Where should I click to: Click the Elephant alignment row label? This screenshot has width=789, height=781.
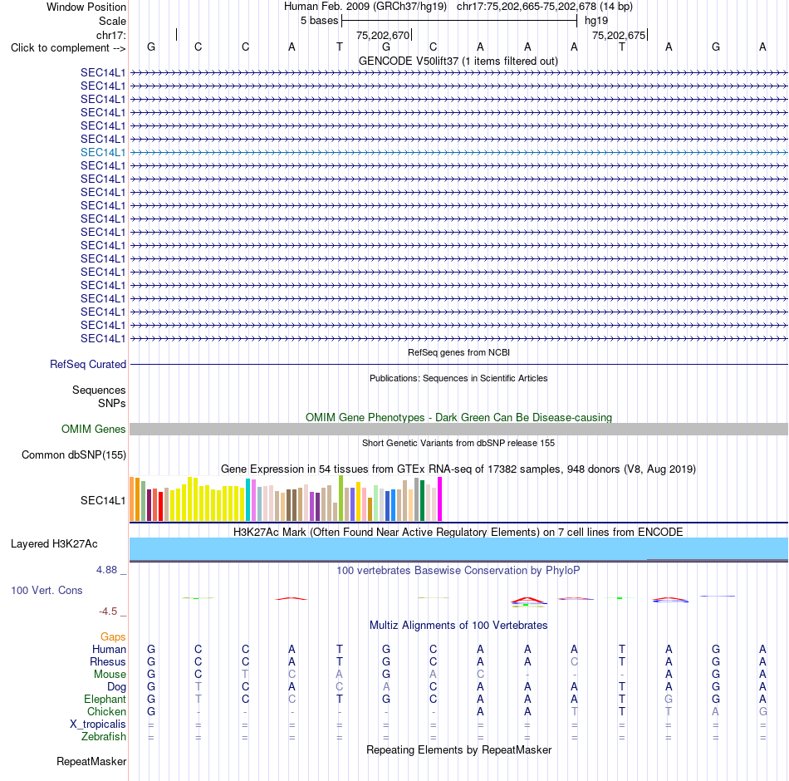[105, 699]
